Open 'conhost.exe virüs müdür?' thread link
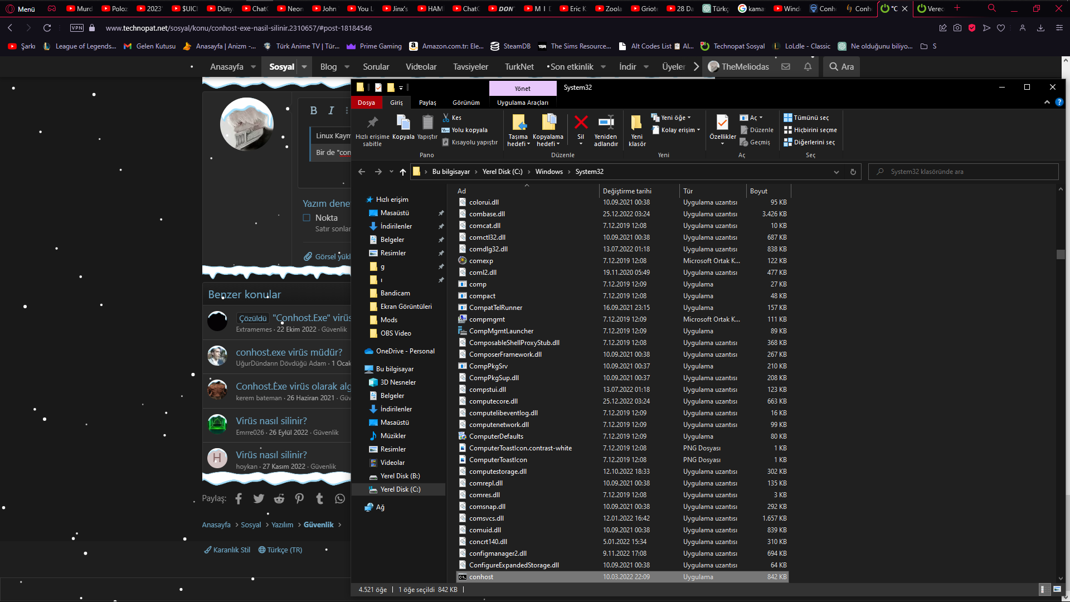The height and width of the screenshot is (602, 1070). (289, 352)
